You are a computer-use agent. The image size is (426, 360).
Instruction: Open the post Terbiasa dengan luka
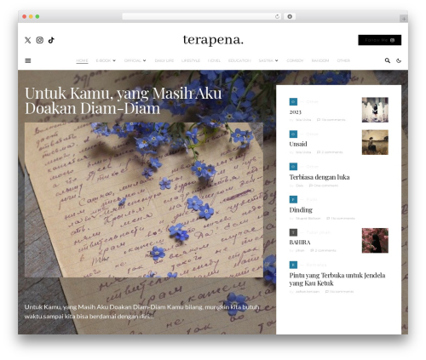(x=319, y=177)
